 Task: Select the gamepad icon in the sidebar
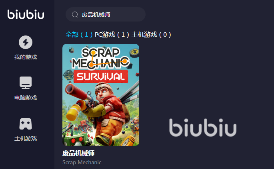click(26, 124)
